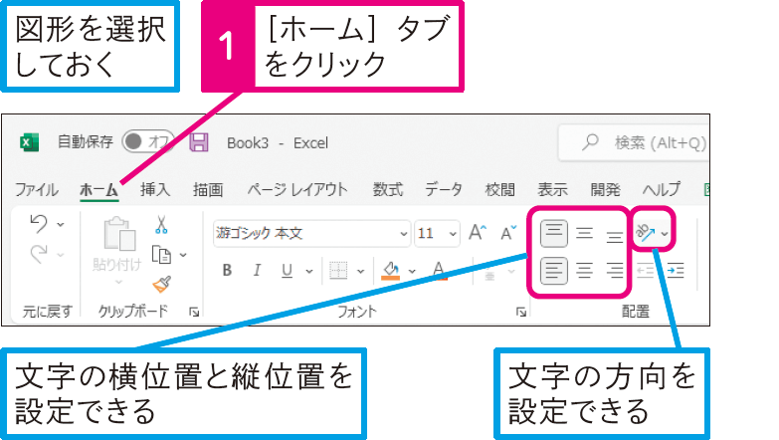Click the Increase Indent icon
The height and width of the screenshot is (440, 779).
click(x=676, y=271)
